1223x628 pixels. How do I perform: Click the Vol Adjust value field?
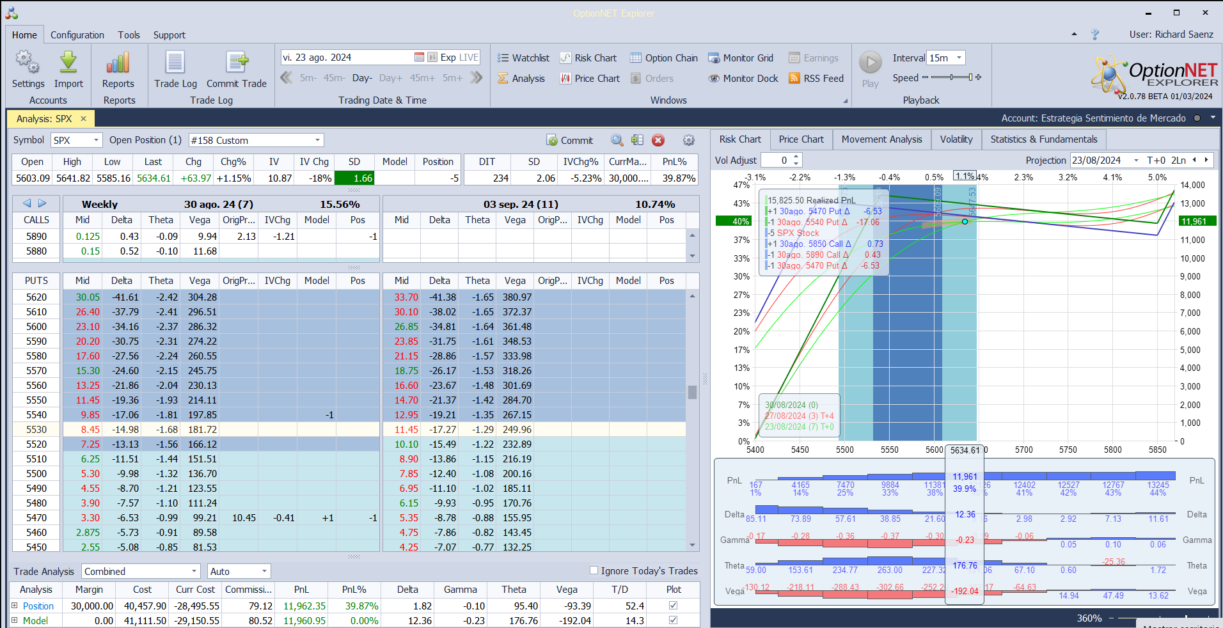pos(776,161)
